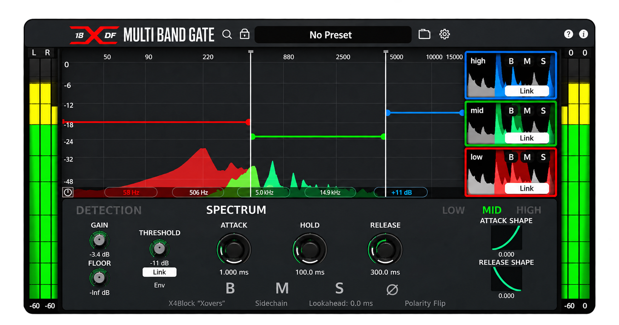Viewport: 619px width, 325px height.
Task: Click the GAIN knob
Action: [99, 240]
